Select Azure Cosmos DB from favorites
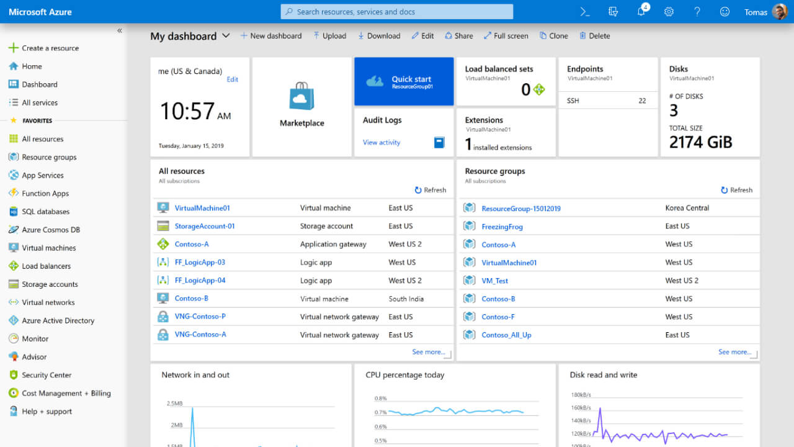The image size is (794, 447). pyautogui.click(x=50, y=230)
